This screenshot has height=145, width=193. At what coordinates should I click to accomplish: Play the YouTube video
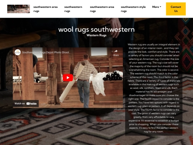(68, 78)
